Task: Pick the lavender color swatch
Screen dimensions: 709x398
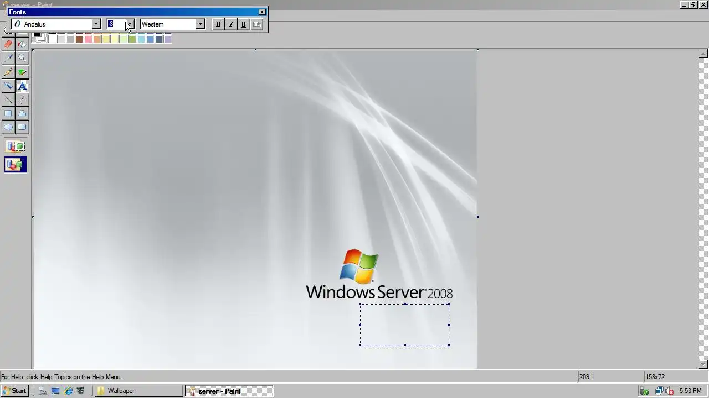Action: (168, 39)
